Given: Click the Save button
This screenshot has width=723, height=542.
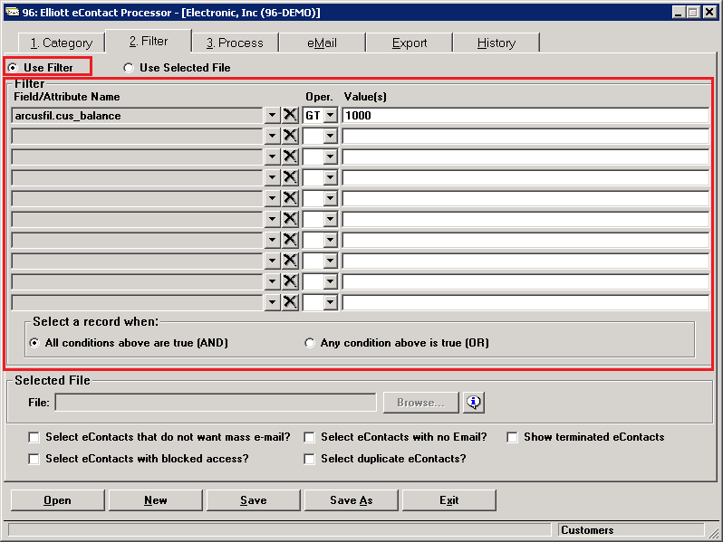Looking at the screenshot, I should pos(254,500).
